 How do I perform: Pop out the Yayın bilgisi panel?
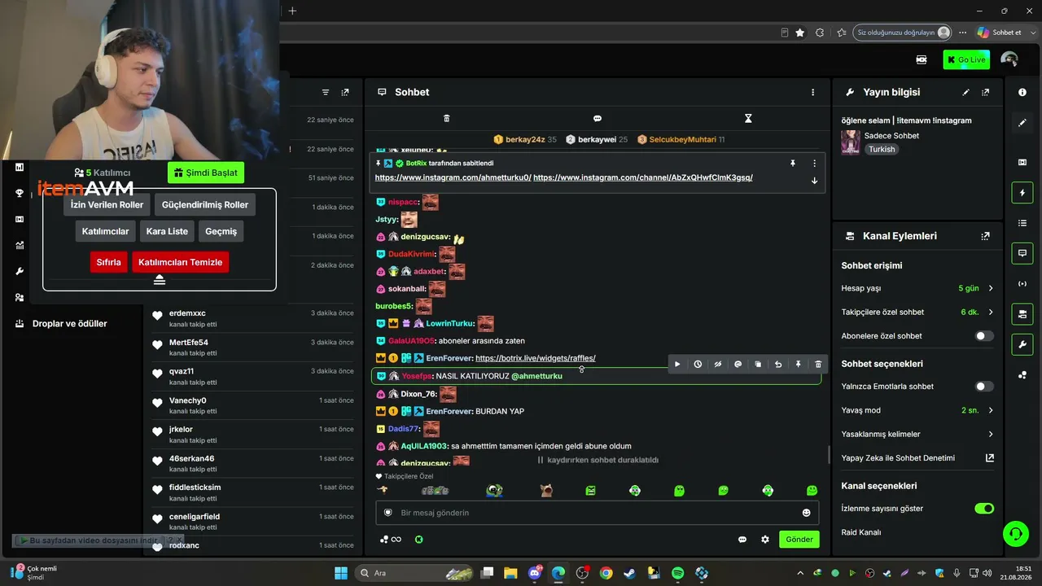point(986,93)
